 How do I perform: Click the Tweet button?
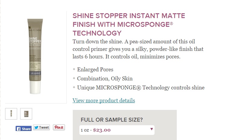pos(41,127)
